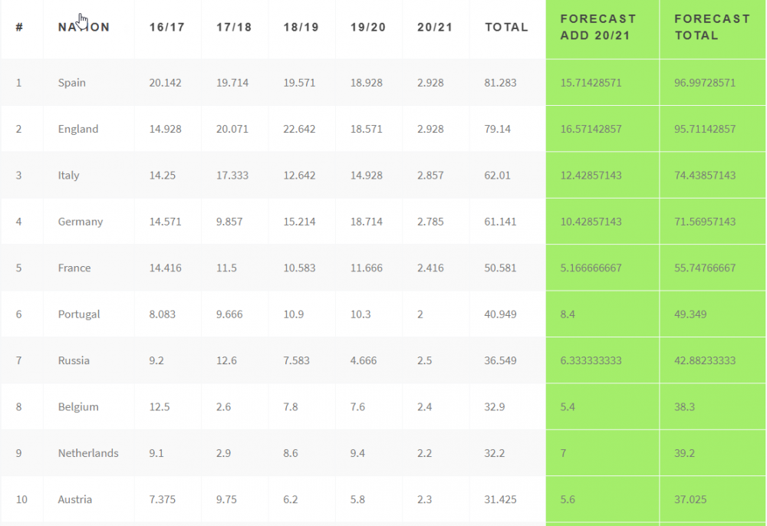Viewport: 767px width, 526px height.
Task: Select the France row name
Action: pyautogui.click(x=74, y=268)
